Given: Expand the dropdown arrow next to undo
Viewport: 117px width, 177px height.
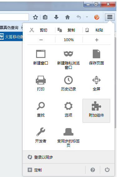Looking at the screenshot, I should click(x=87, y=17).
